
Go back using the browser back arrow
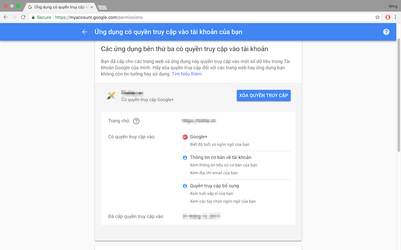click(x=5, y=17)
